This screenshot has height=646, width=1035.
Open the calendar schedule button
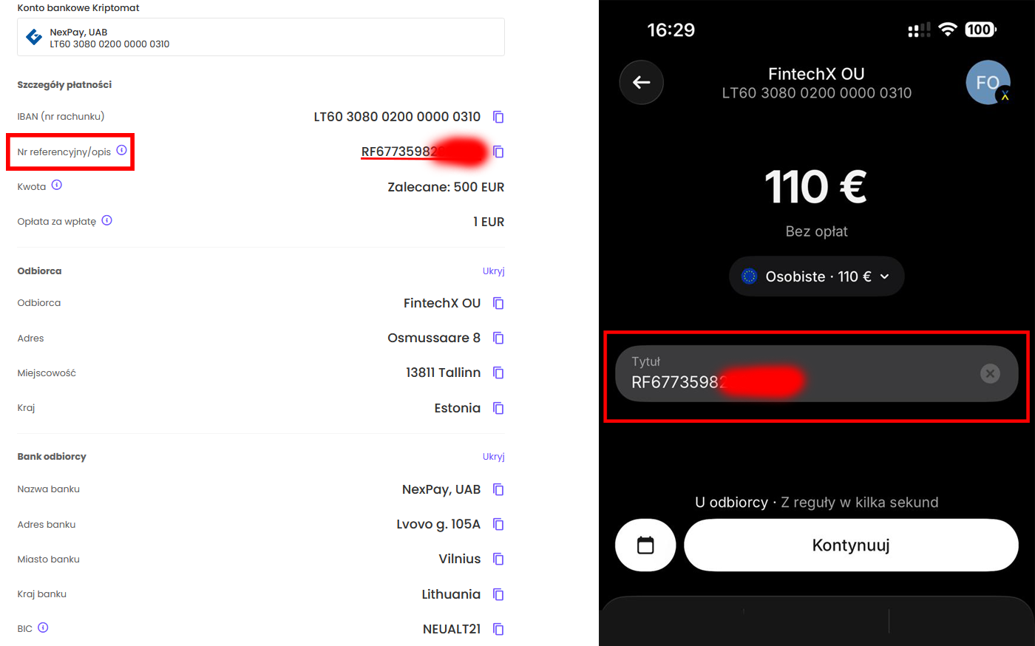pyautogui.click(x=645, y=545)
